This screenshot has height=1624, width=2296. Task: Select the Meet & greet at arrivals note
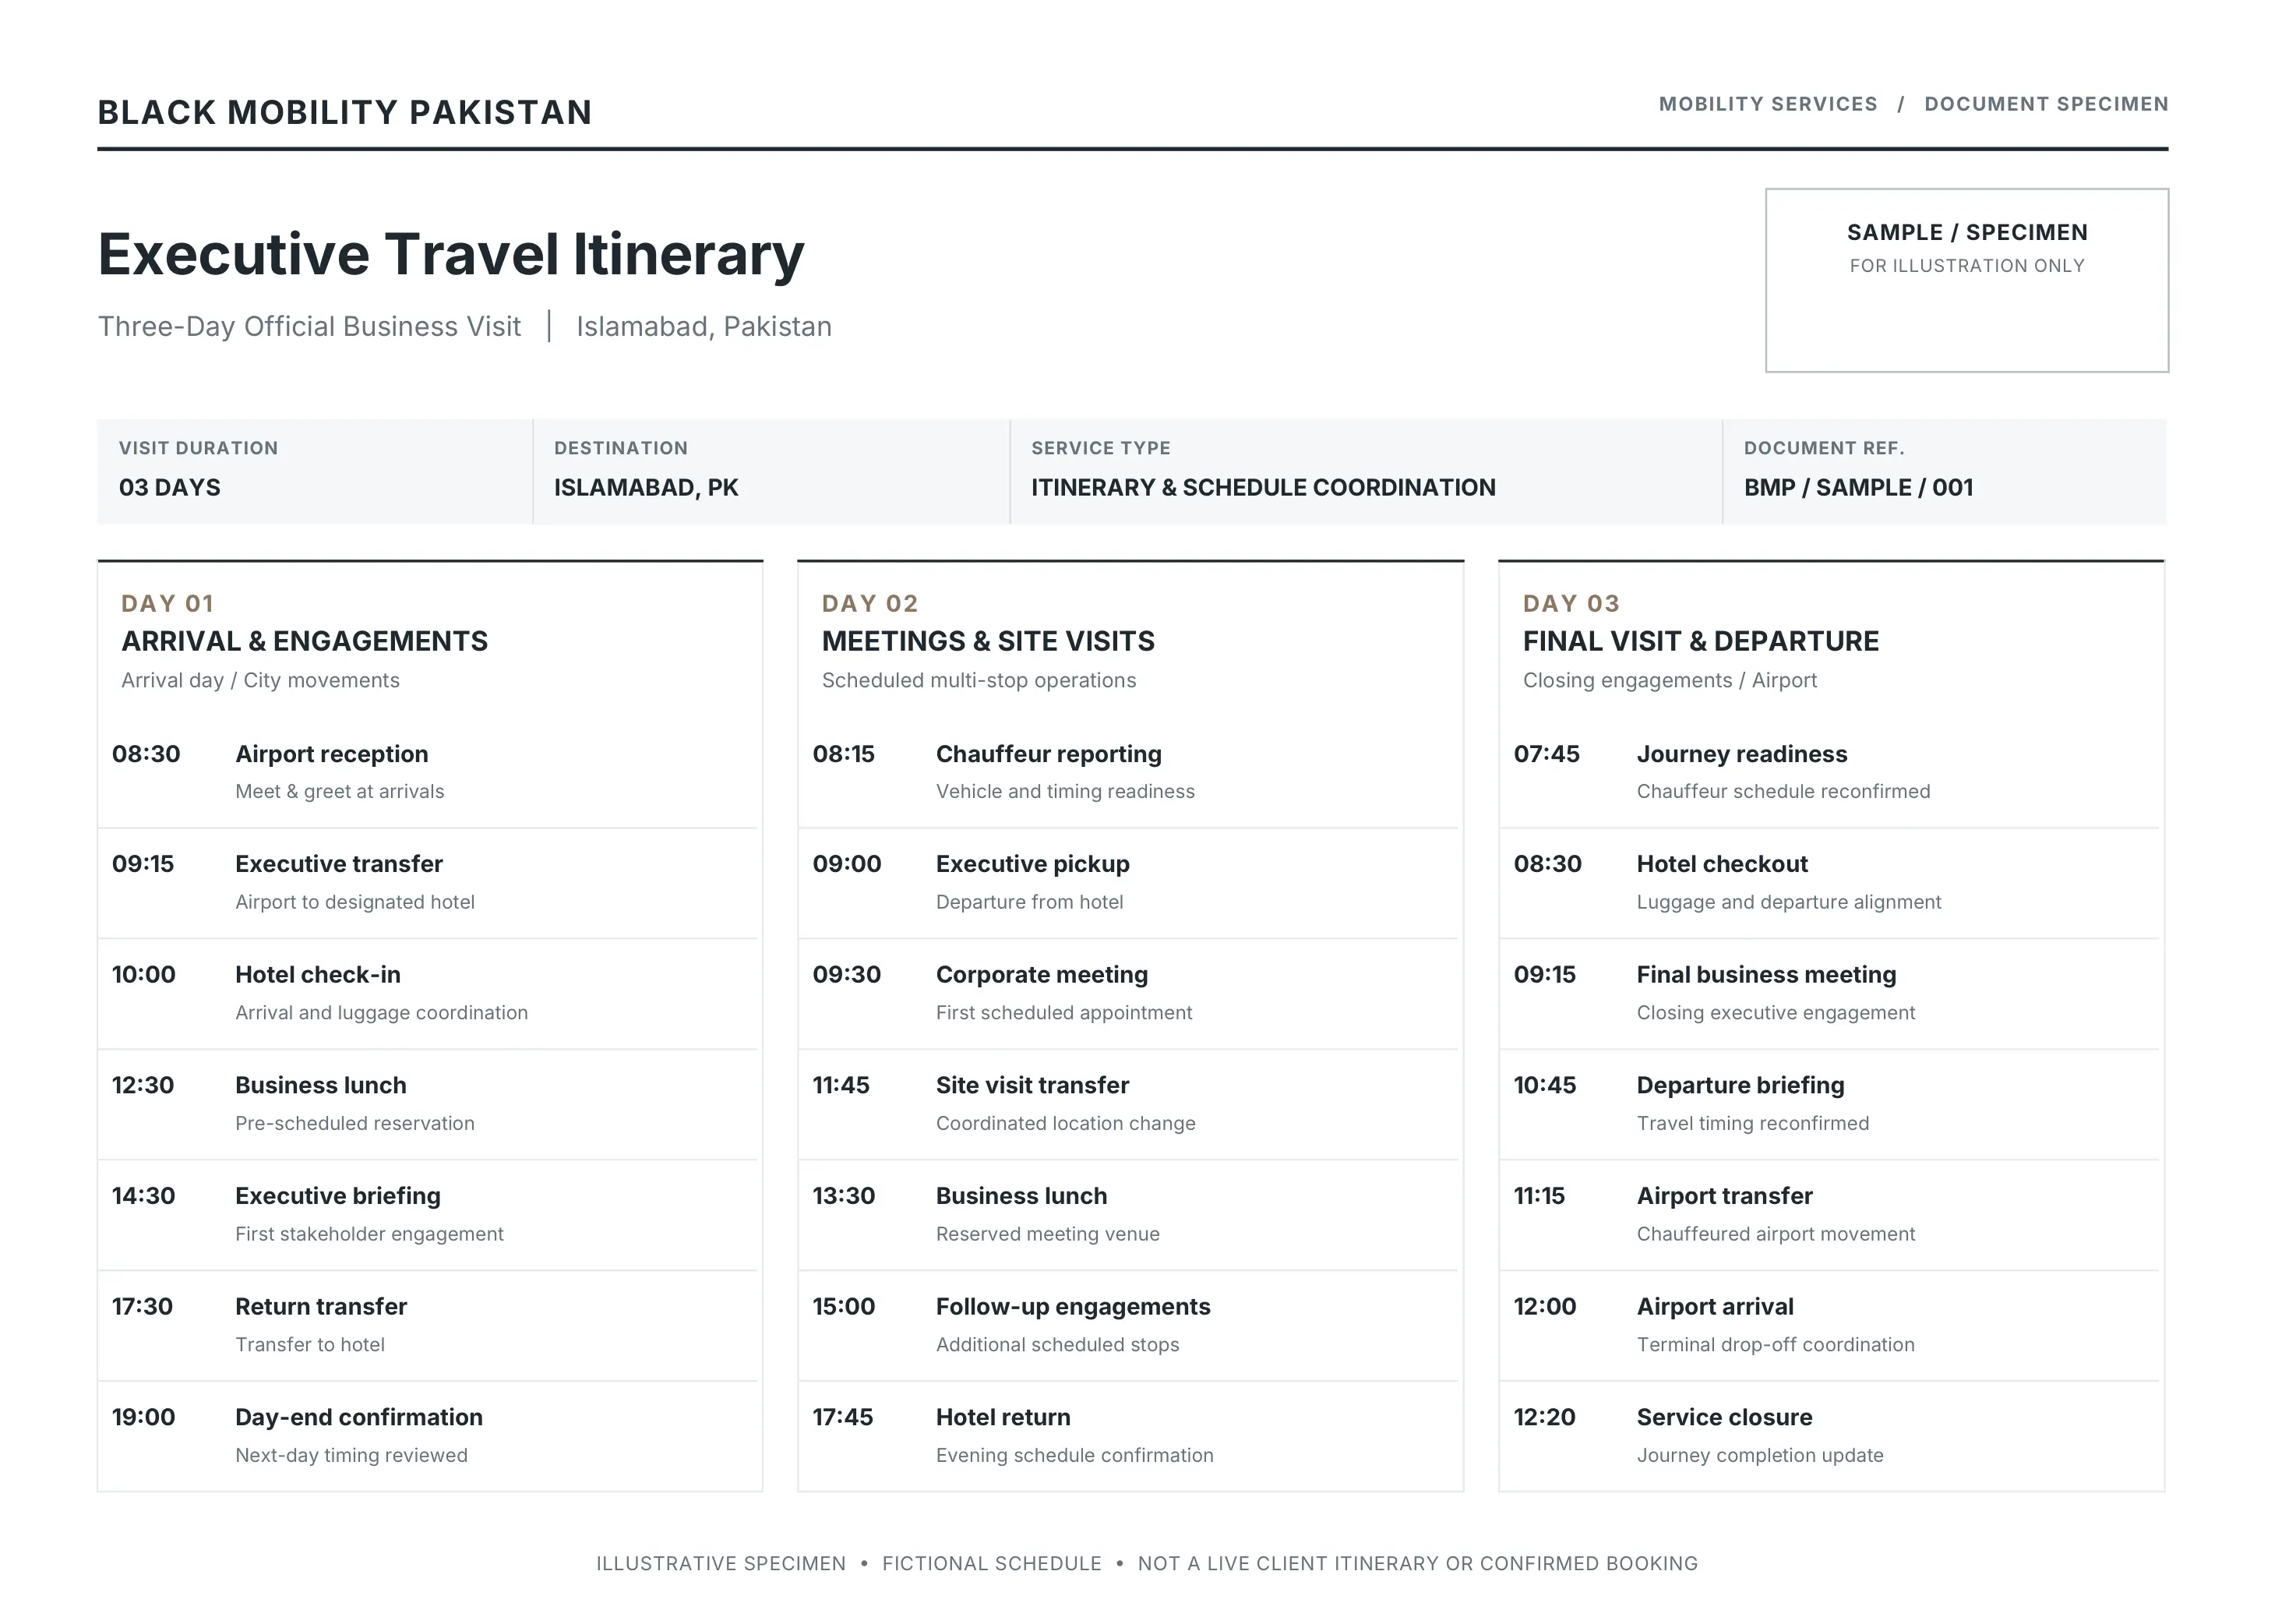(x=340, y=791)
